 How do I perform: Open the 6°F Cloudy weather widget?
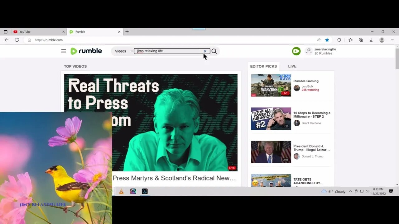[333, 192]
